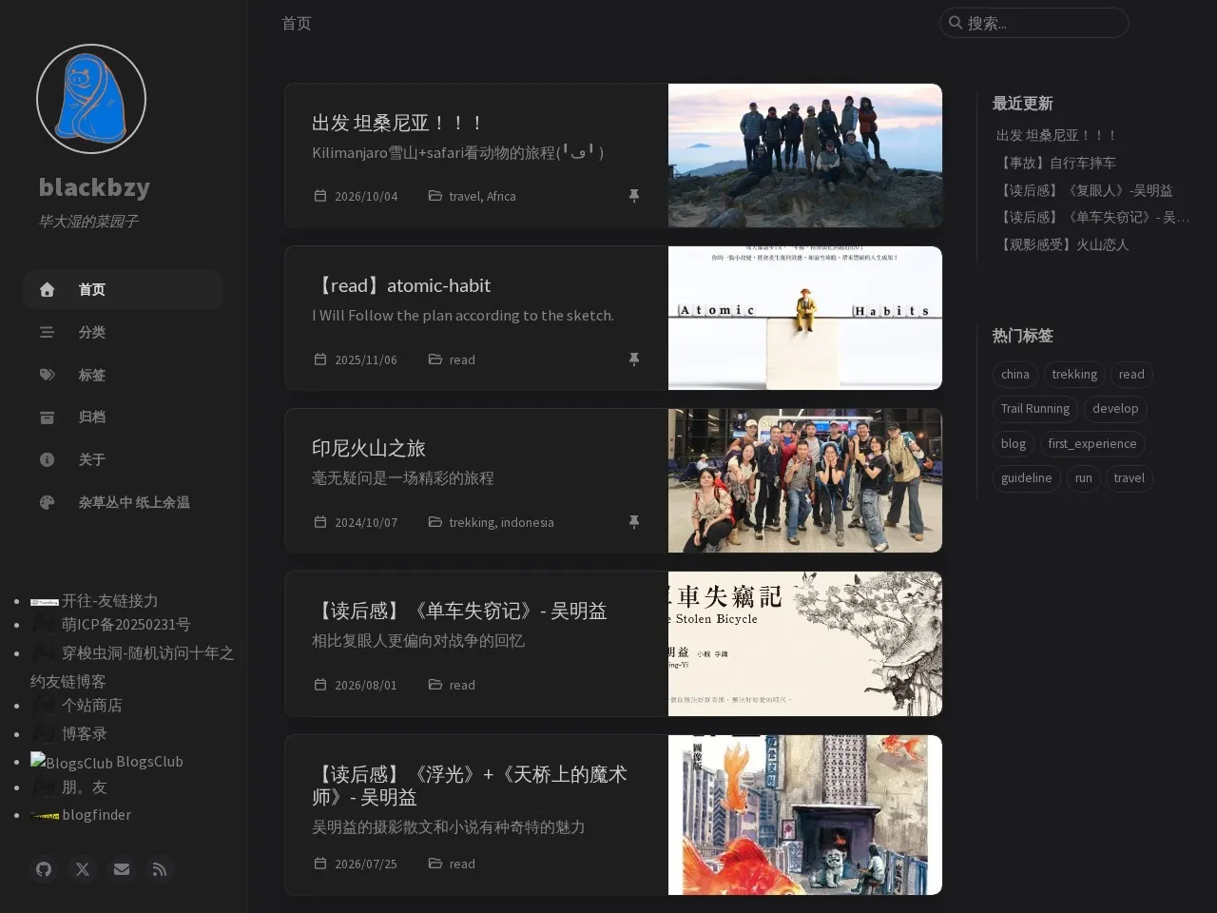The height and width of the screenshot is (913, 1217).
Task: Open blogfinder link
Action: [96, 815]
